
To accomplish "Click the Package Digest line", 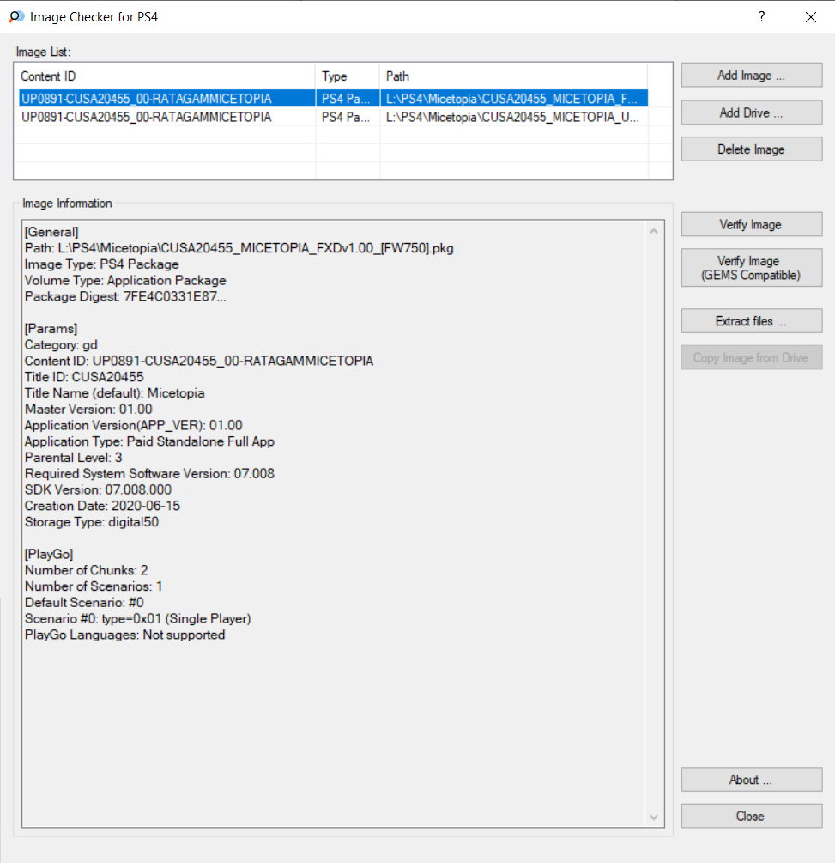I will click(x=125, y=296).
